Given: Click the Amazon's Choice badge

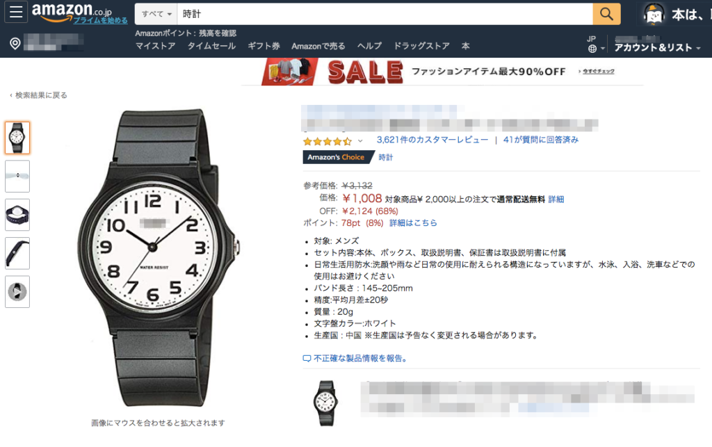Looking at the screenshot, I should point(337,157).
